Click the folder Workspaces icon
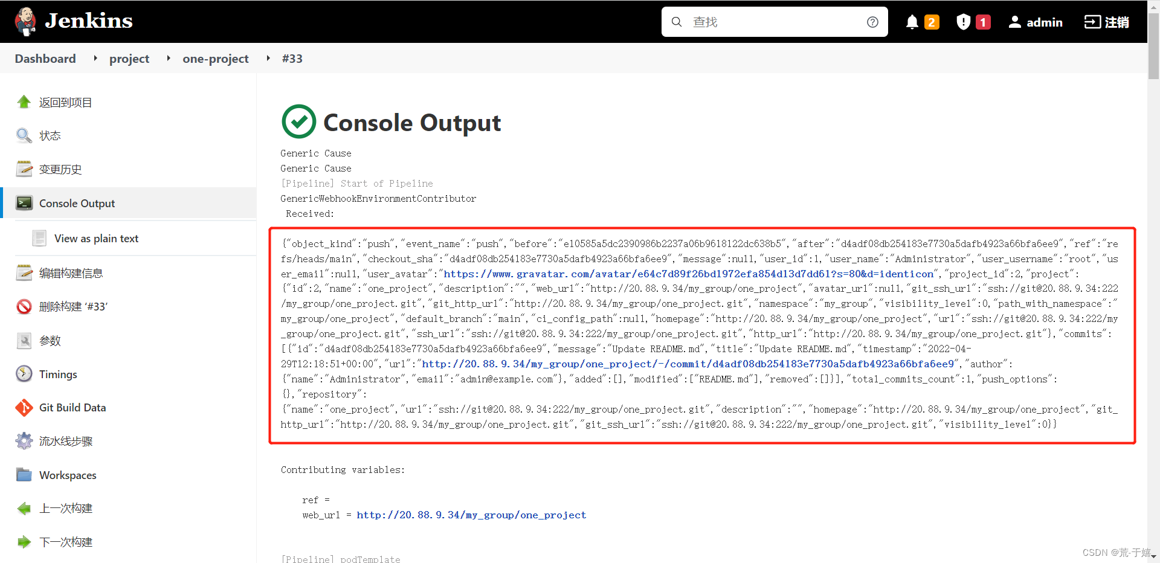This screenshot has height=563, width=1160. 24,475
